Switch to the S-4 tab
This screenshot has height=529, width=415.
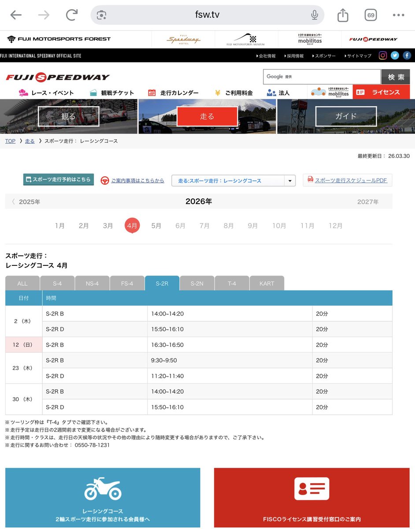pyautogui.click(x=57, y=283)
